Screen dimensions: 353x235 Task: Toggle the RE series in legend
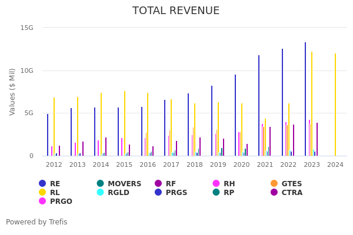coord(42,184)
